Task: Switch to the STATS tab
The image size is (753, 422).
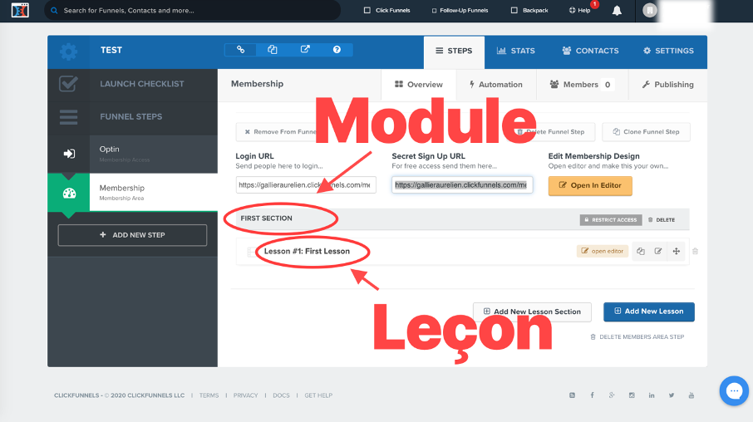Action: tap(516, 51)
